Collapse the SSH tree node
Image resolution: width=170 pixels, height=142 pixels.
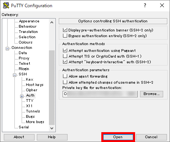[14, 75]
